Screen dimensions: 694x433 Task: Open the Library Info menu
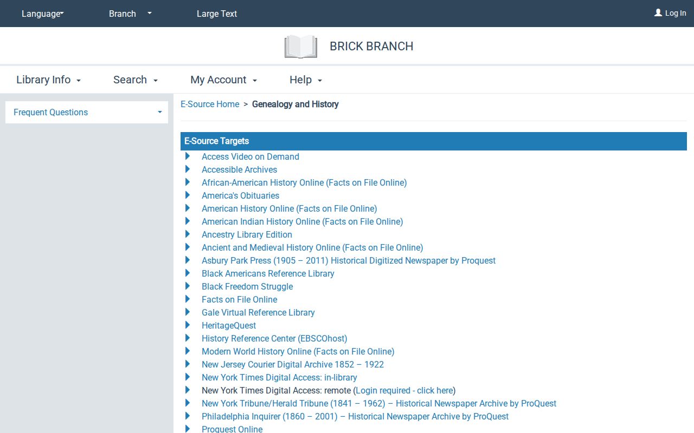(49, 80)
